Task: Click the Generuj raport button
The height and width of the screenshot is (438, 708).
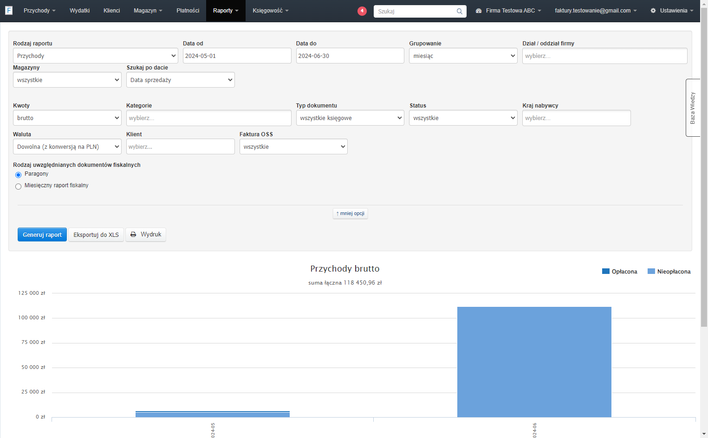Action: pos(42,235)
